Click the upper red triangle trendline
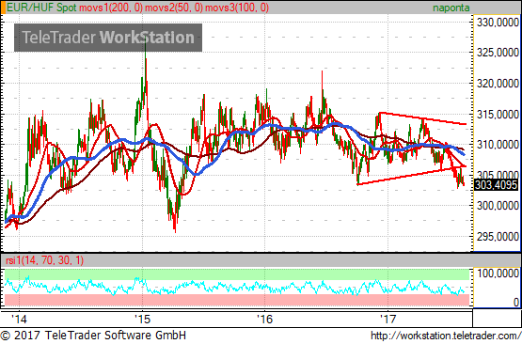522x344 pixels. coord(423,118)
